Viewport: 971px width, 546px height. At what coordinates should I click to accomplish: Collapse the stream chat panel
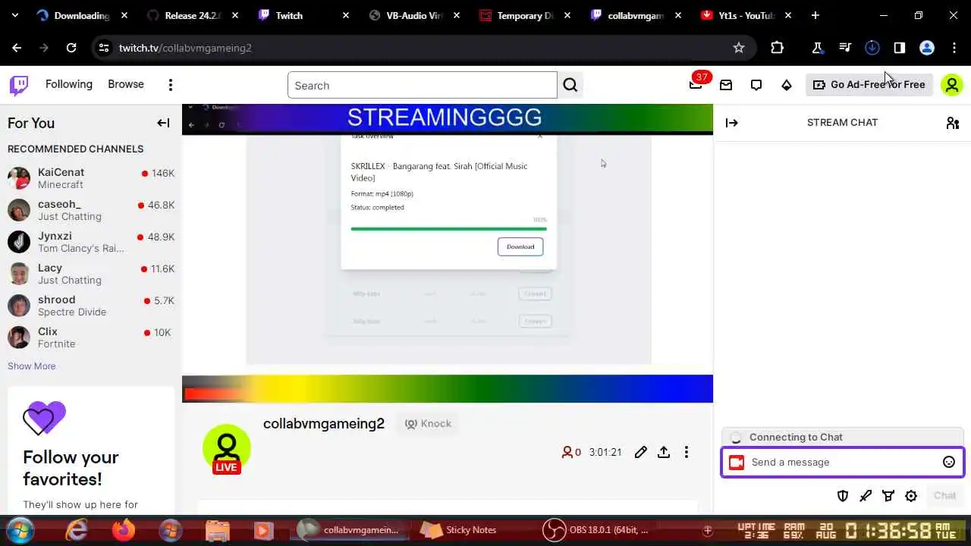tap(731, 123)
